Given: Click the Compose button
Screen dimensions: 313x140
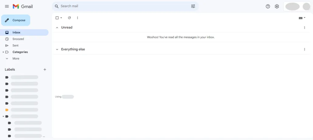Looking at the screenshot, I should (16, 20).
